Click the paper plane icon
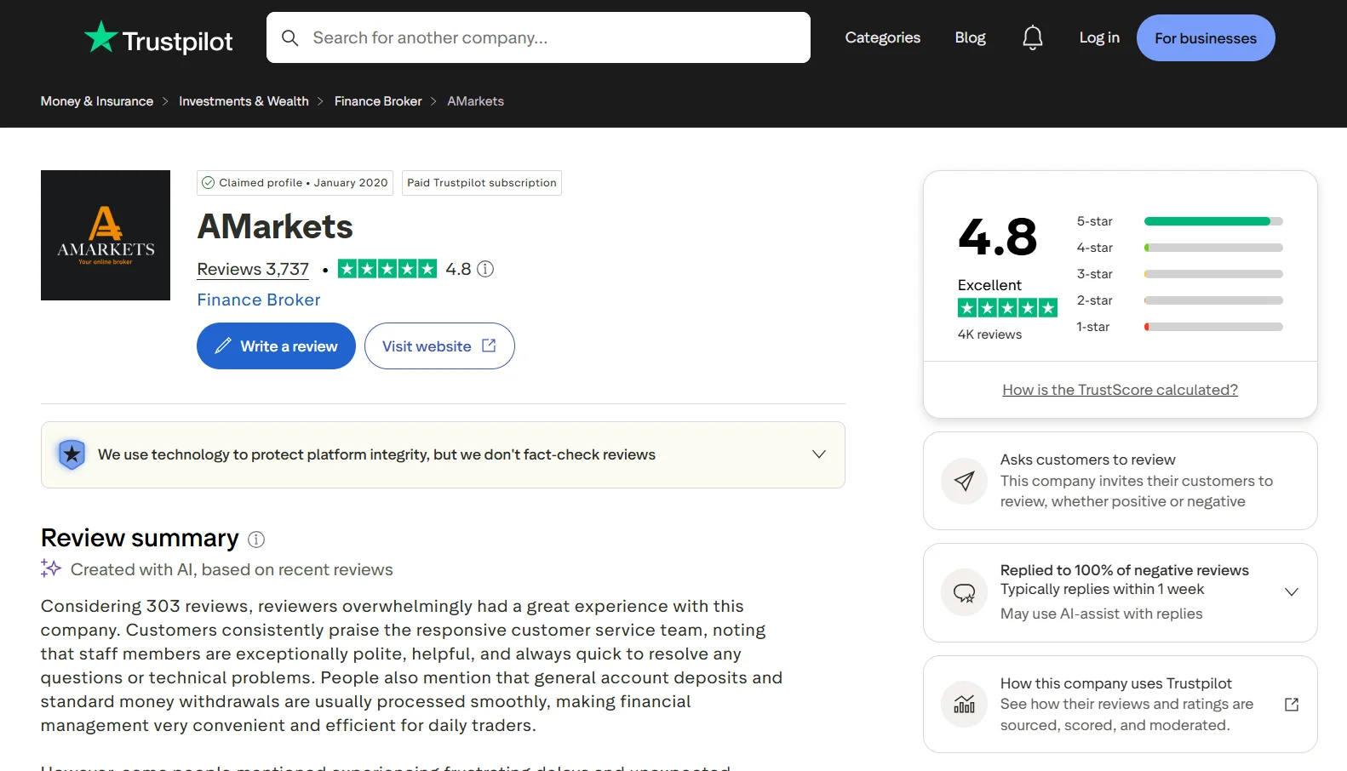Screen dimensions: 1347x771 [x=964, y=481]
